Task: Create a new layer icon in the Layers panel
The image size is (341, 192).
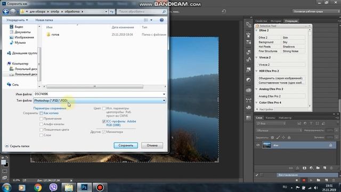Action: (324, 168)
